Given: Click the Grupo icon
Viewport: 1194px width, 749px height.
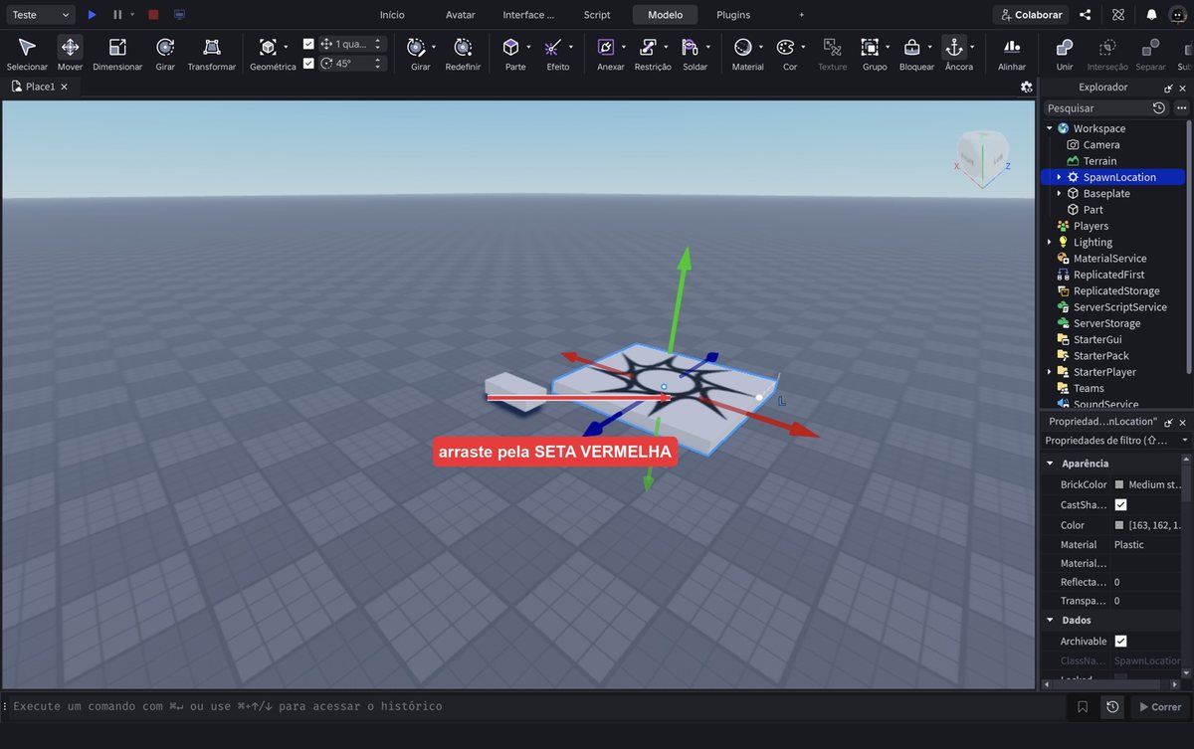Looking at the screenshot, I should coord(870,47).
